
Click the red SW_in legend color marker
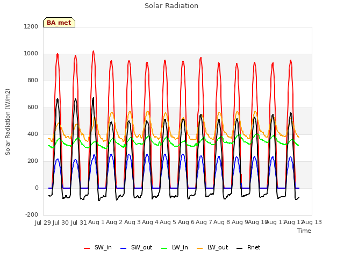pyautogui.click(x=87, y=248)
